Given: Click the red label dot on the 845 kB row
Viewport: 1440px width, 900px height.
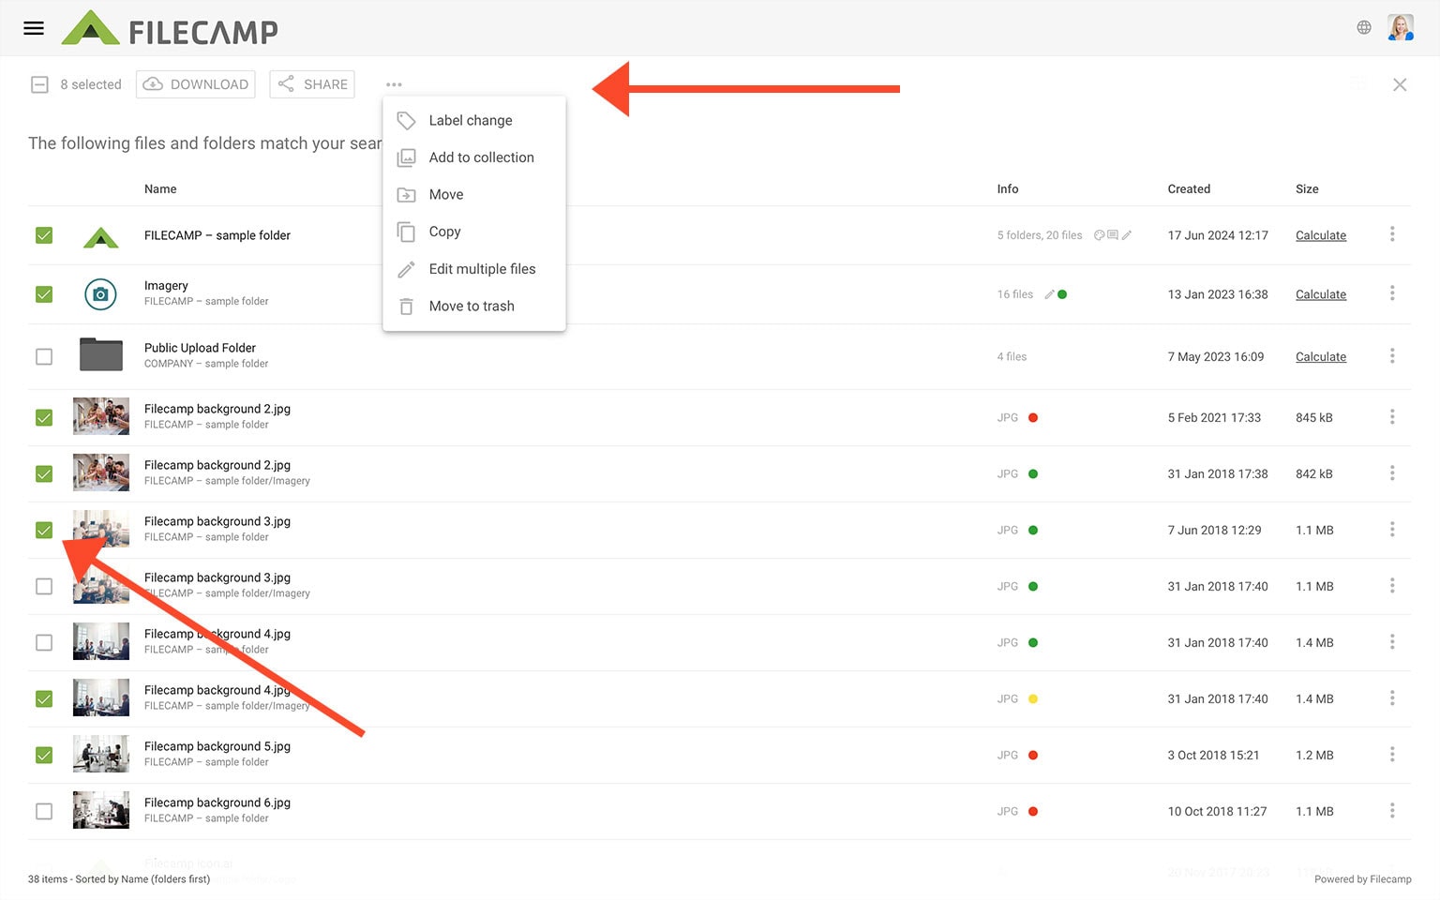Looking at the screenshot, I should click(x=1033, y=417).
